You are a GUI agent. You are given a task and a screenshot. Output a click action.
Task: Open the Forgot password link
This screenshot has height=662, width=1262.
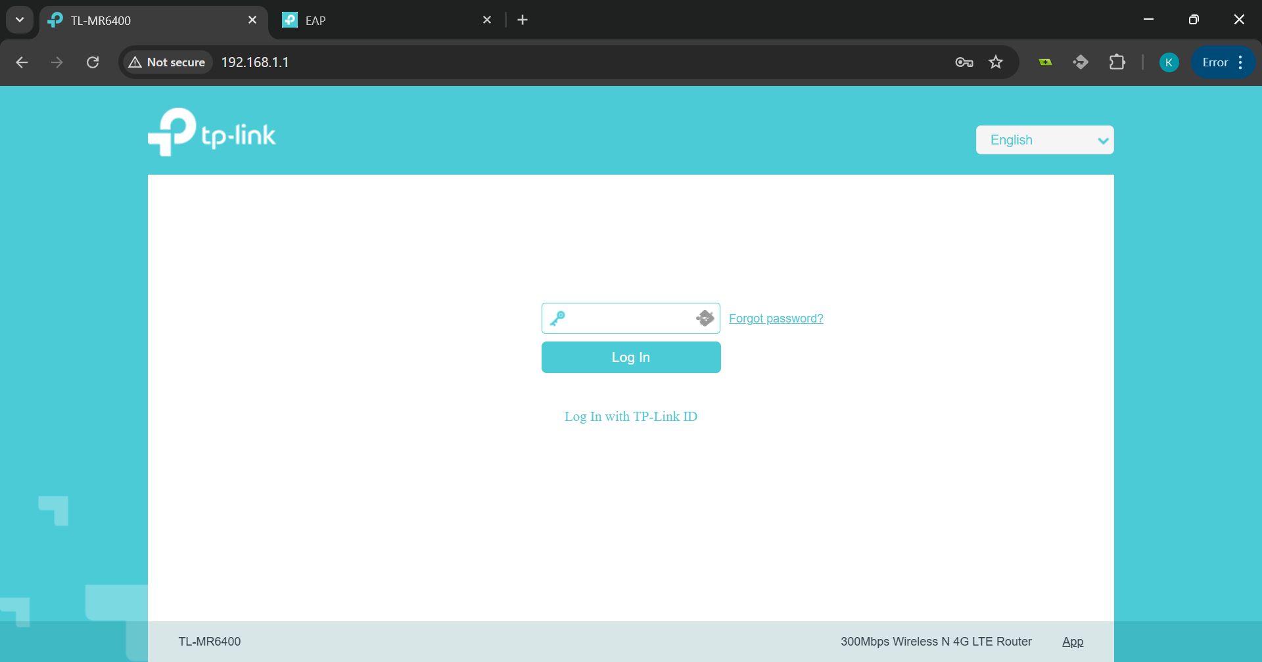776,319
